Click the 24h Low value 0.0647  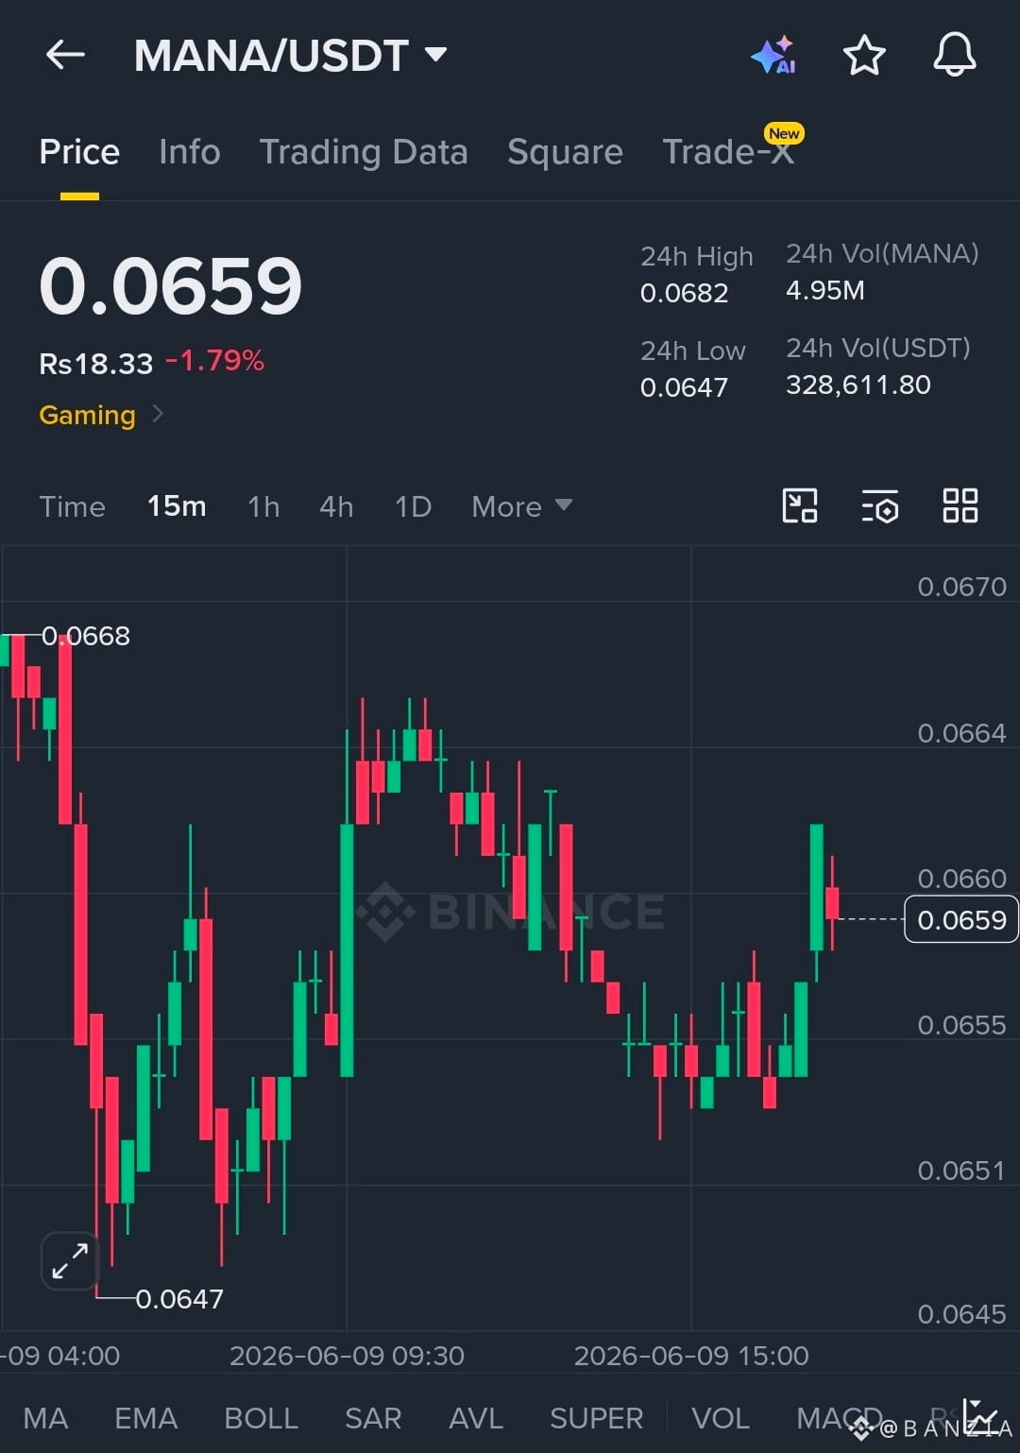coord(685,387)
